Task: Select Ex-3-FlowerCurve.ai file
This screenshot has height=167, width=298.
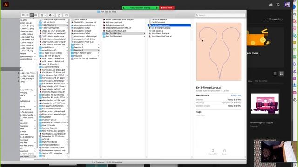Action: click(x=169, y=25)
